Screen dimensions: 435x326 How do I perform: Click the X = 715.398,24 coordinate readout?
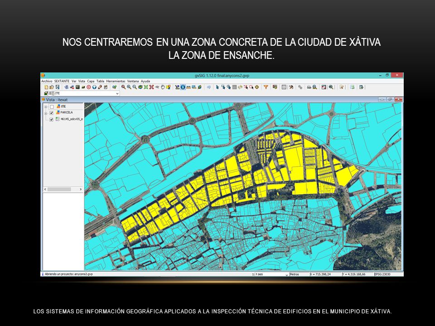320,274
